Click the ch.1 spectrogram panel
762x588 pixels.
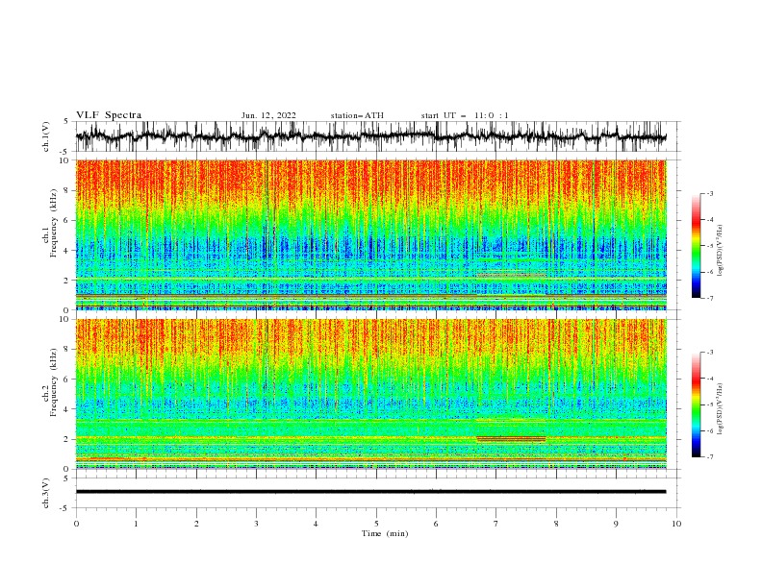pos(370,234)
